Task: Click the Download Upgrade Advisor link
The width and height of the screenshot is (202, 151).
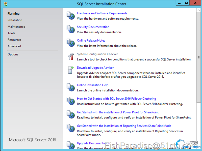Action: pos(95,68)
